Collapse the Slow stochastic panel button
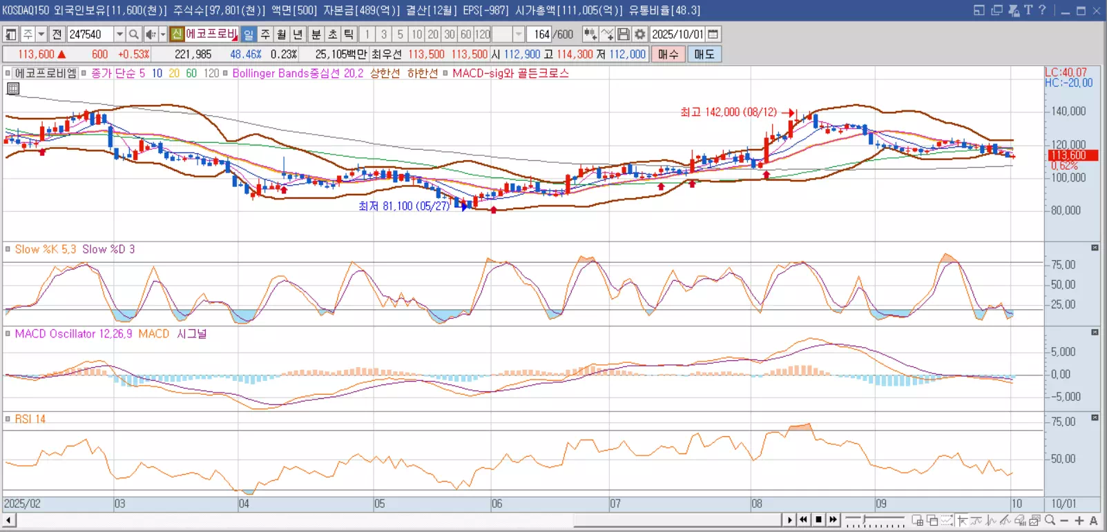This screenshot has height=532, width=1107. point(1095,248)
